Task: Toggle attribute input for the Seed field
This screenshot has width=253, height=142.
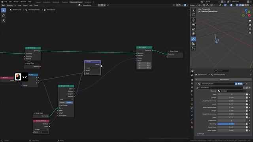Action: 247,94
